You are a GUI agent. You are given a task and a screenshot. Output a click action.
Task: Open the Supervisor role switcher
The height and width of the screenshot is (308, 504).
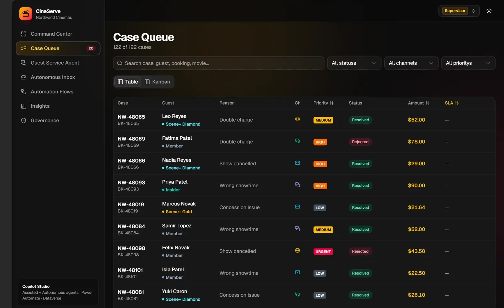[459, 11]
